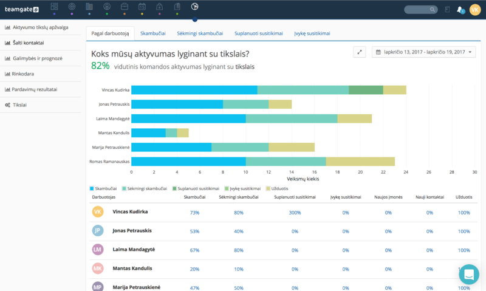Image resolution: width=486 pixels, height=291 pixels.
Task: Toggle the Skambučiai legend series
Action: (103, 188)
